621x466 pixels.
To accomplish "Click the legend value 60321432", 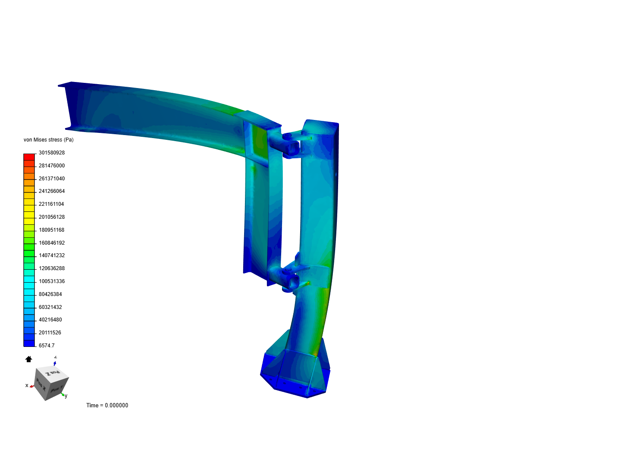I will coord(50,307).
